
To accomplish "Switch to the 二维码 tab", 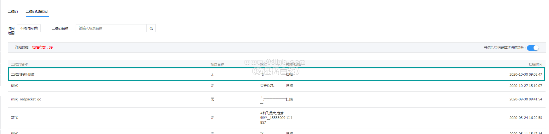I will click(13, 11).
